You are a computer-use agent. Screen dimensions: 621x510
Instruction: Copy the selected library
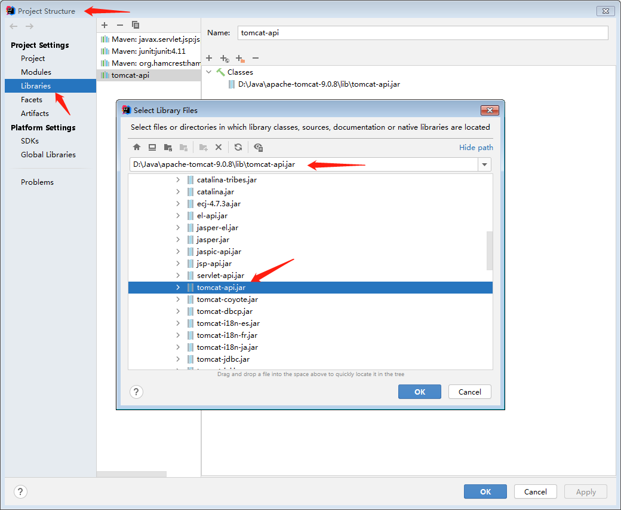tap(136, 25)
